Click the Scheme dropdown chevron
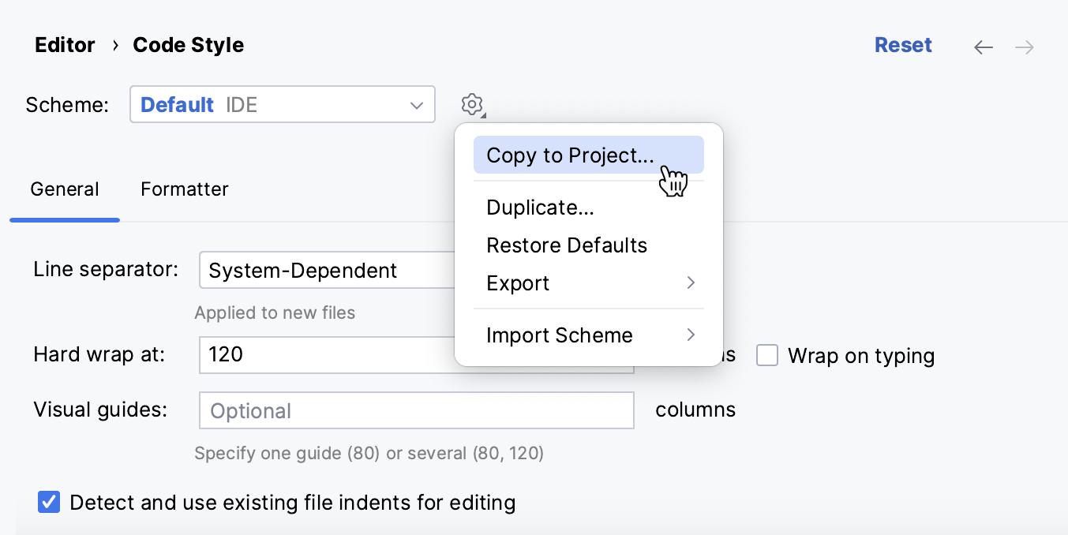 pyautogui.click(x=416, y=104)
